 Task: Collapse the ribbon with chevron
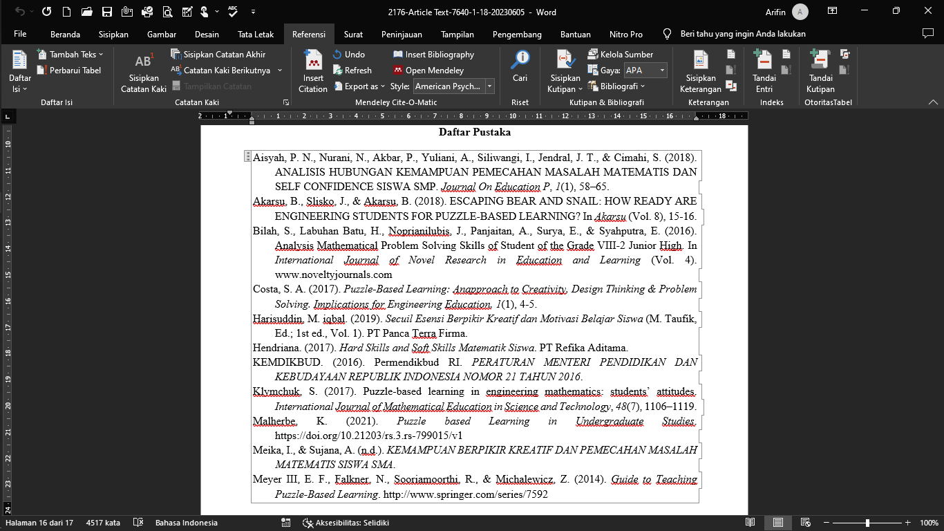[933, 102]
